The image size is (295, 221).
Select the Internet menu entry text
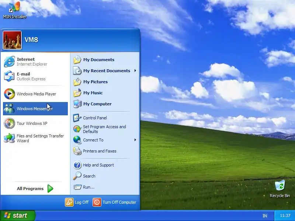click(x=26, y=59)
